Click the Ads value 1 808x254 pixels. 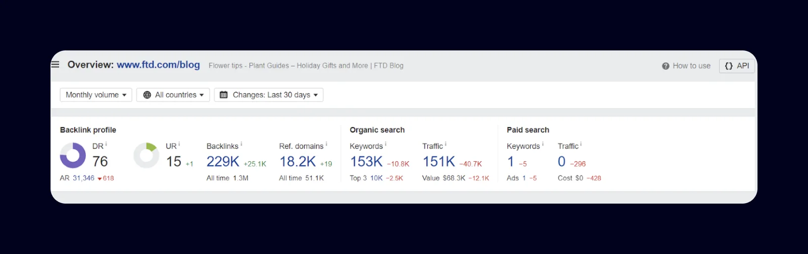click(x=524, y=178)
